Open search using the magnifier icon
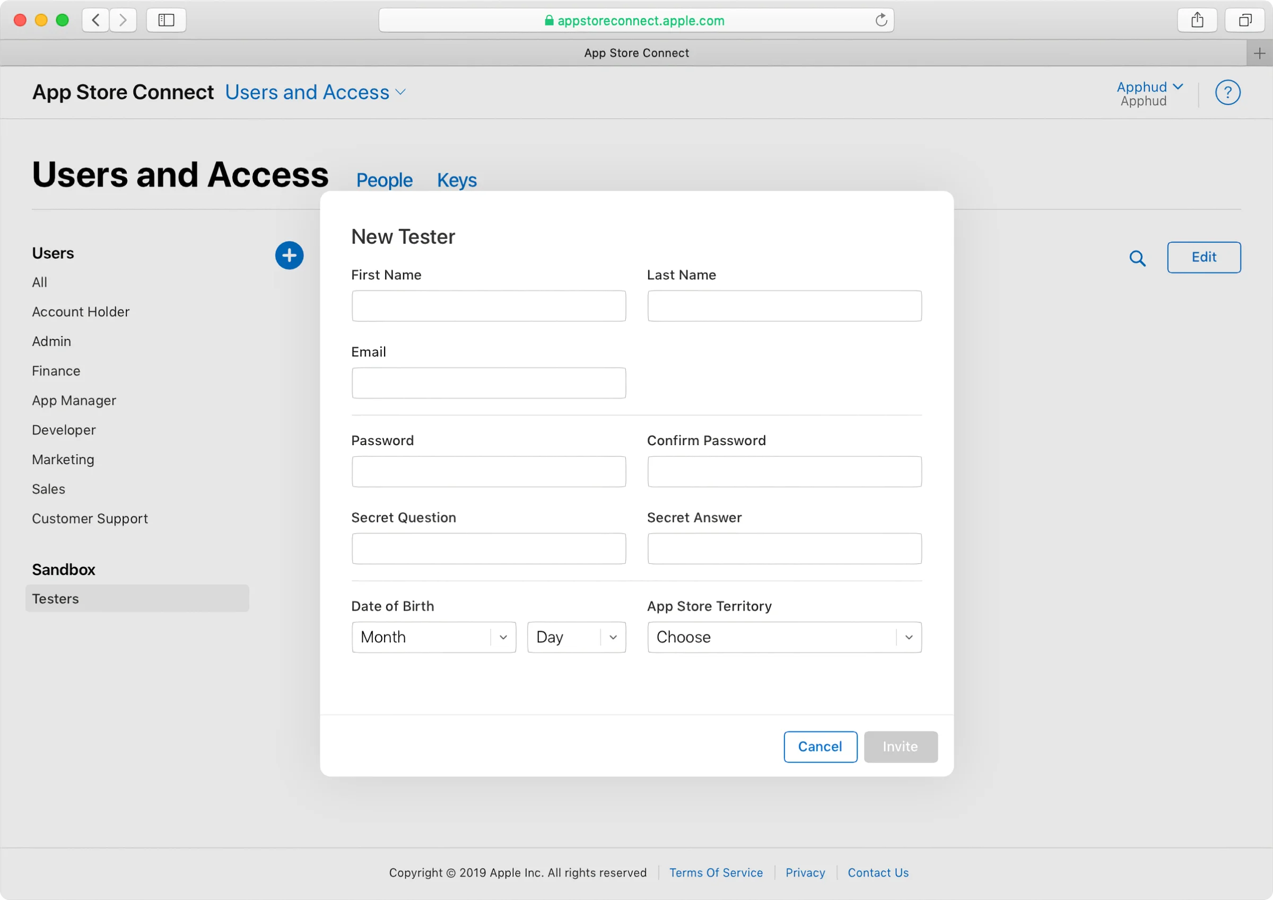The width and height of the screenshot is (1273, 900). (x=1138, y=258)
